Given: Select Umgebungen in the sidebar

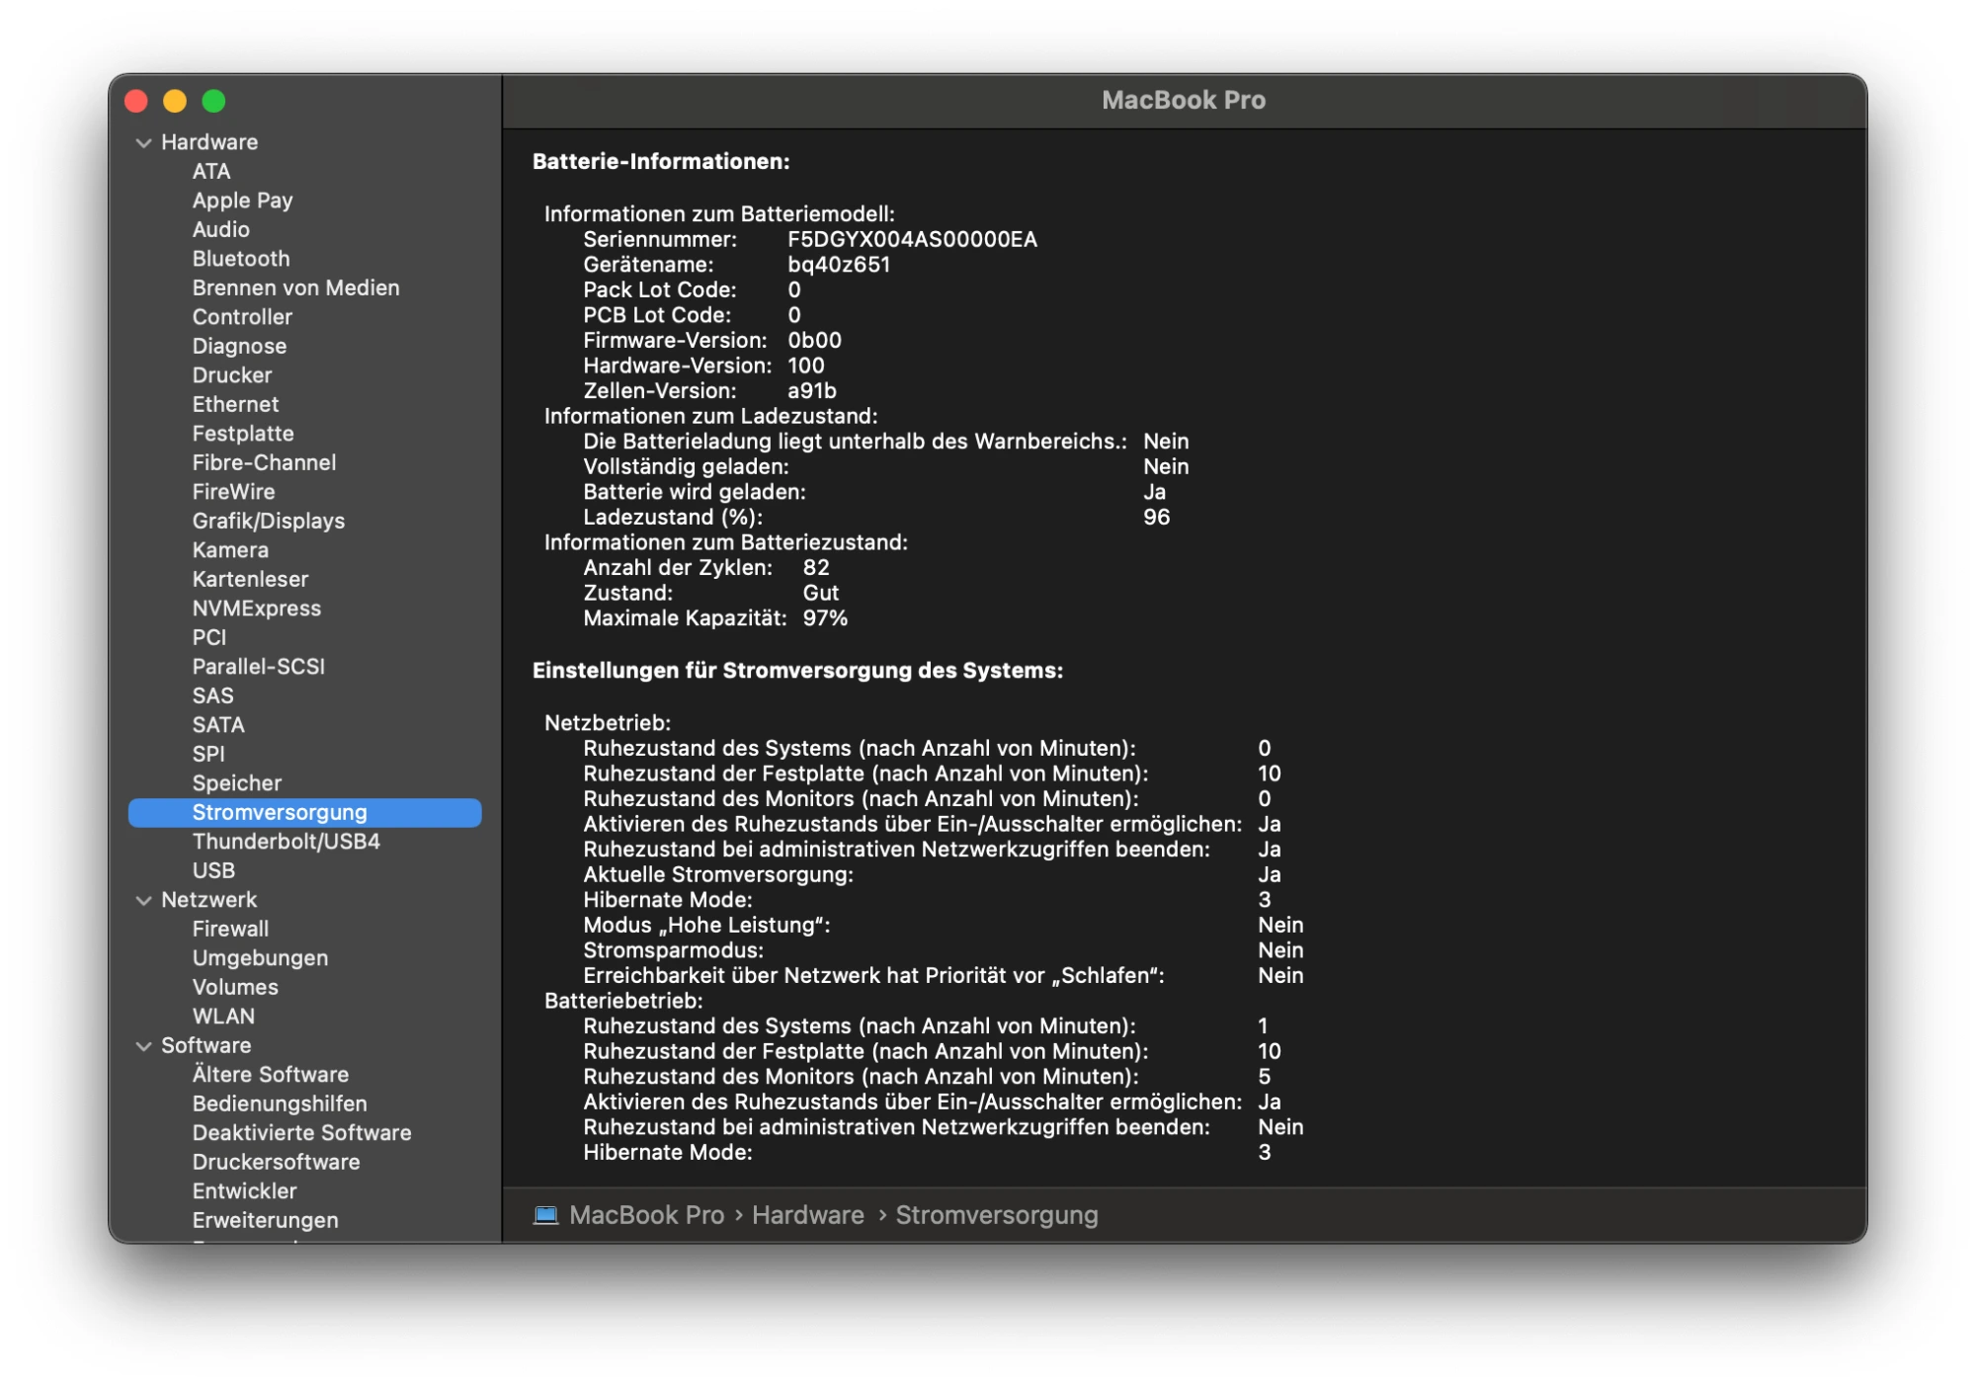Looking at the screenshot, I should tap(260, 958).
